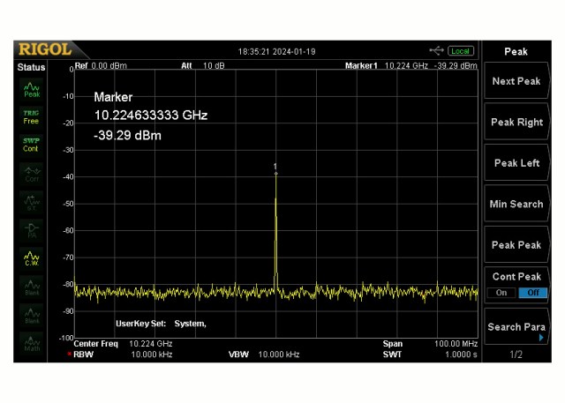This screenshot has height=403, width=565.
Task: Select the TRIG Free status icon
Action: point(31,116)
